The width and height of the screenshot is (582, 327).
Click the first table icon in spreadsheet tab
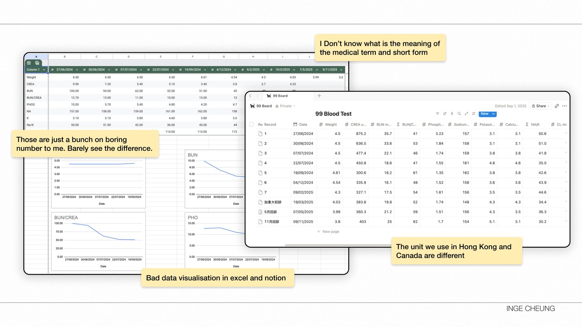point(29,63)
